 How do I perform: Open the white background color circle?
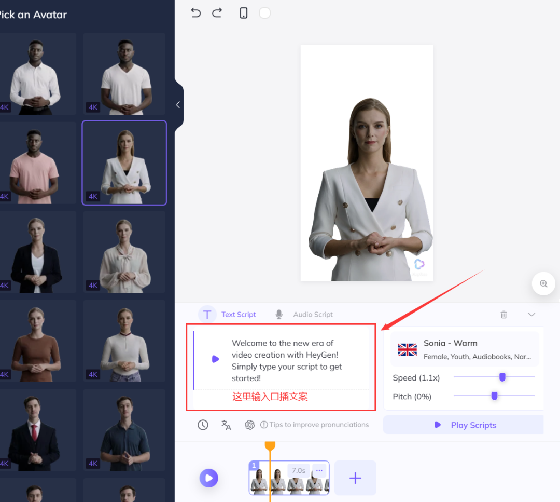(264, 13)
